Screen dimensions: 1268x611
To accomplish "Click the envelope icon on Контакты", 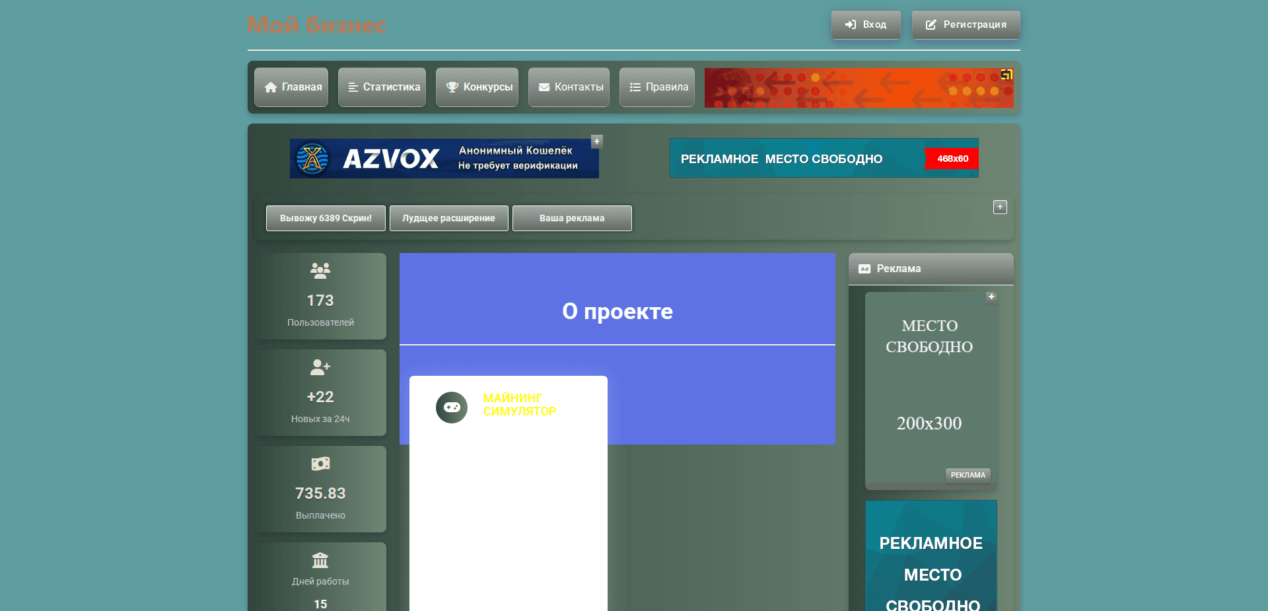I will (x=544, y=87).
